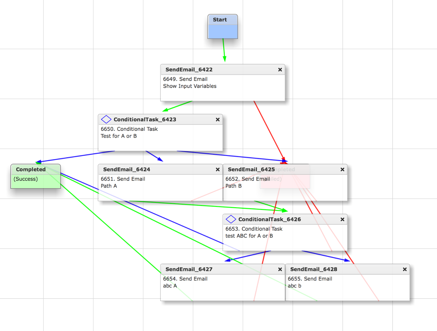
Task: Click the SendEmail_6428 header label
Action: click(x=314, y=269)
